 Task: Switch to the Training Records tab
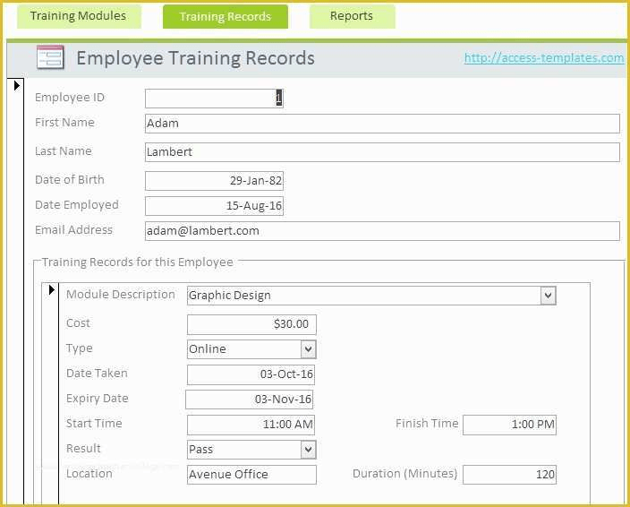[225, 16]
